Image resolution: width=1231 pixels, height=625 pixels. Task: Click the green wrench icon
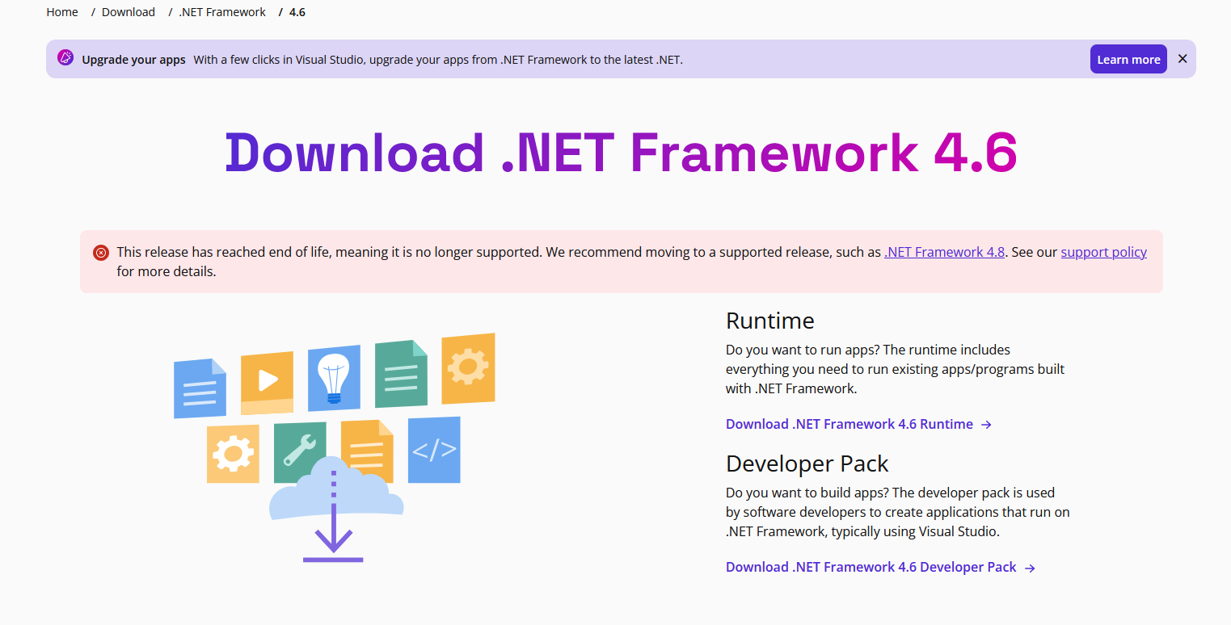click(299, 450)
